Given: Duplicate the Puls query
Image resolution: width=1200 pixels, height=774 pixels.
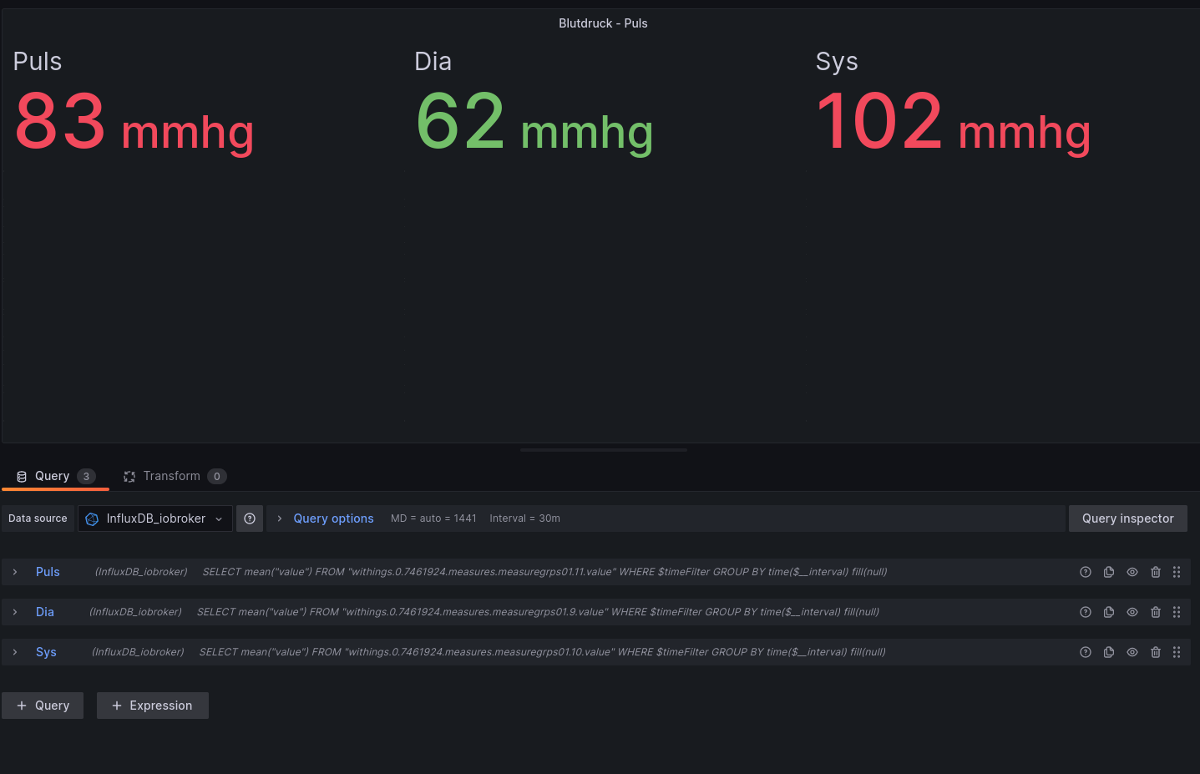Looking at the screenshot, I should click(x=1109, y=572).
